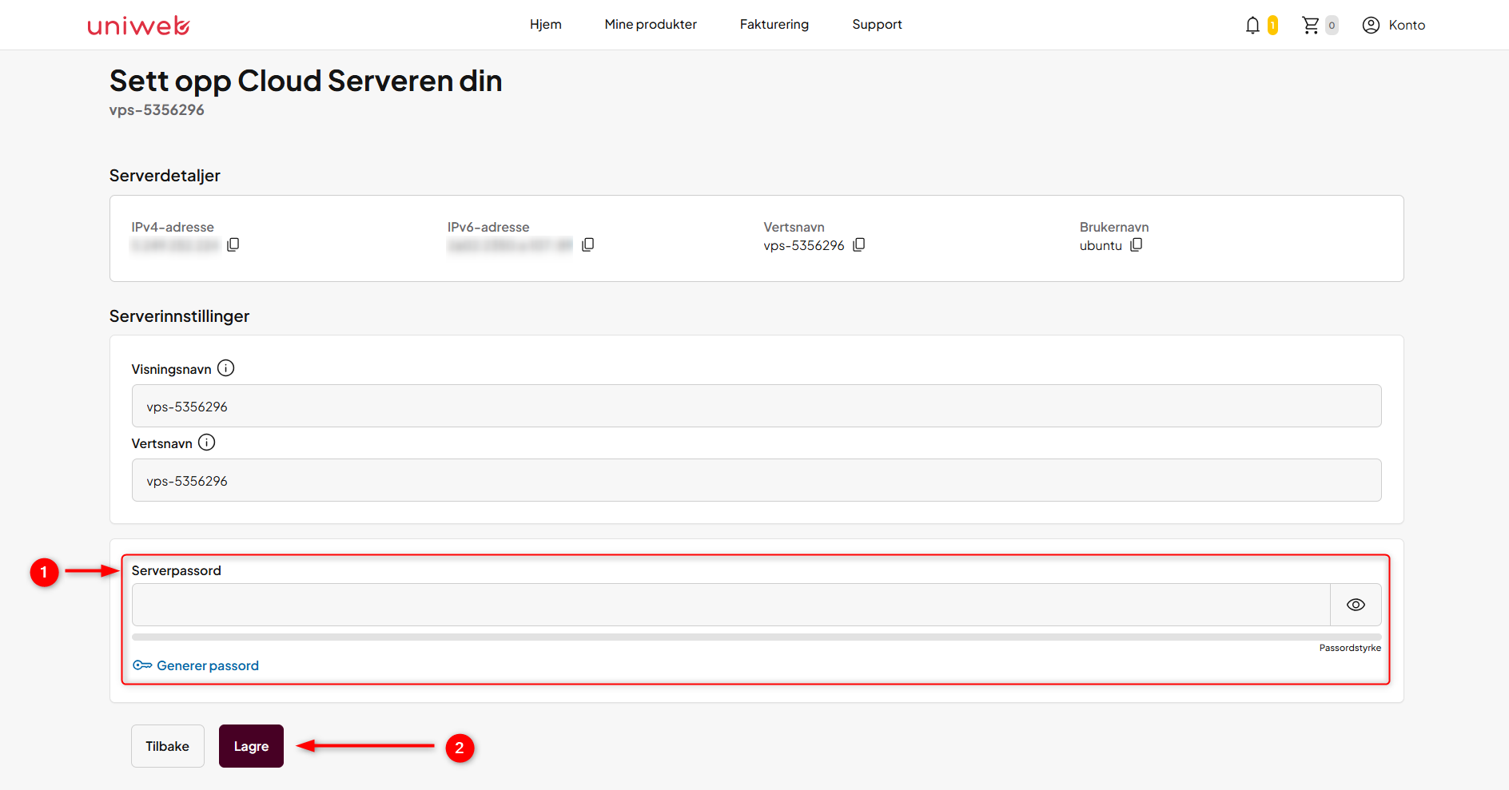Click the Serverpassord label

pyautogui.click(x=176, y=570)
